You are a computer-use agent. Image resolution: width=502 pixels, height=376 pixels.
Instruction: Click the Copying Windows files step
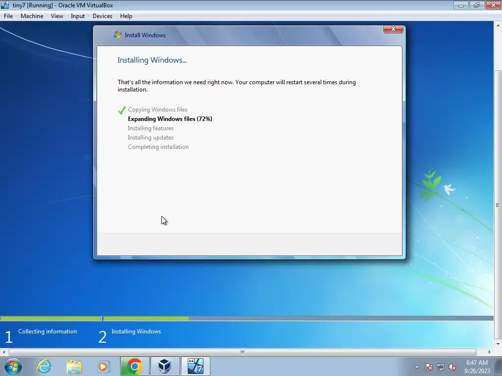(157, 110)
